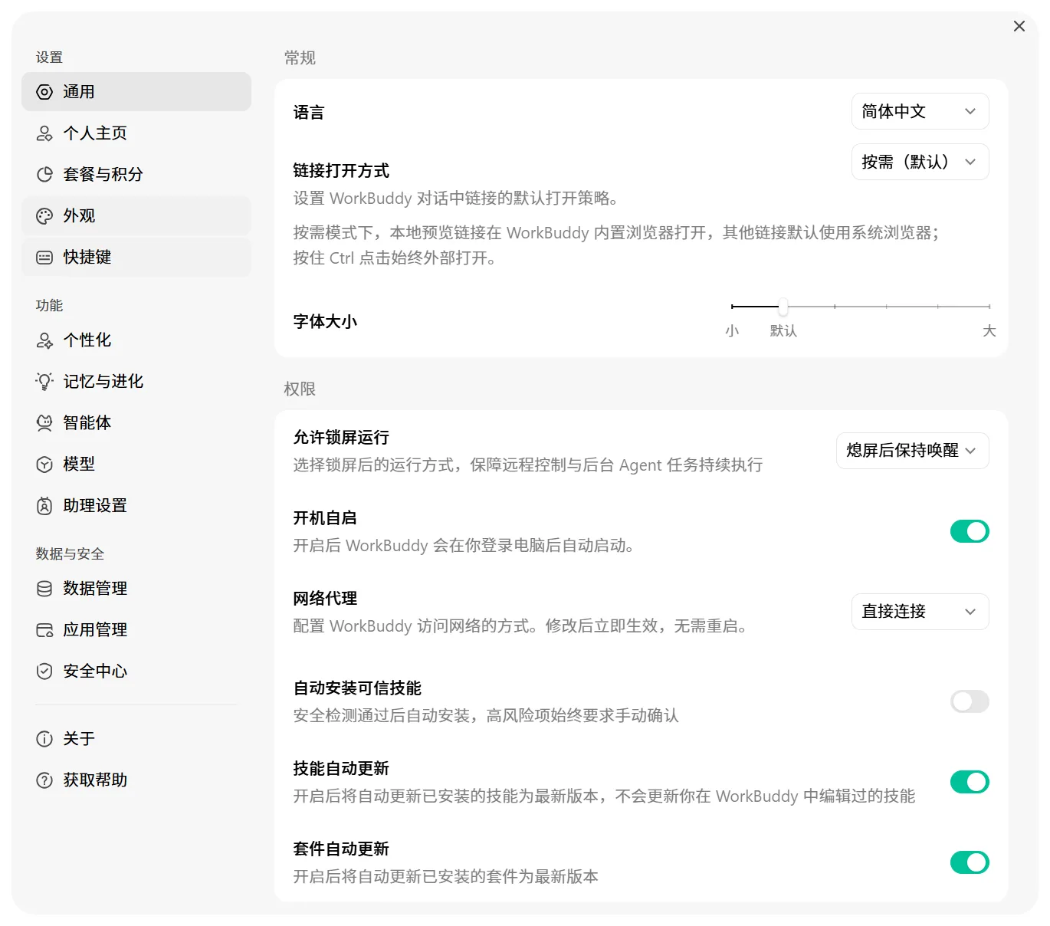
Task: Open the 数据管理 section
Action: [x=136, y=589]
